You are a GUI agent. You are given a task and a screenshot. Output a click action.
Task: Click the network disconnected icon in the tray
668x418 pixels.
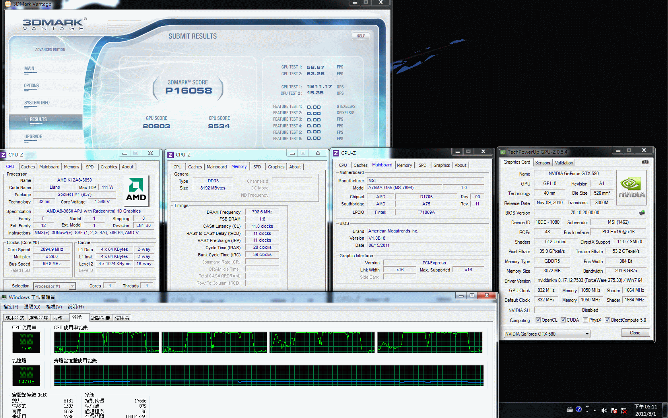click(623, 410)
